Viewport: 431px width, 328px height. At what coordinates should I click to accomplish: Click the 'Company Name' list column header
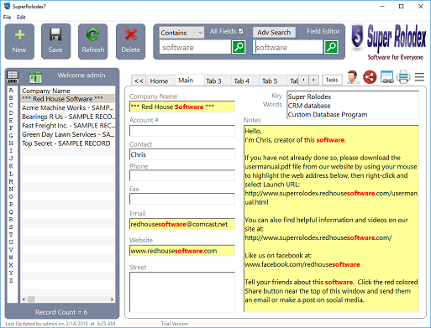[68, 91]
